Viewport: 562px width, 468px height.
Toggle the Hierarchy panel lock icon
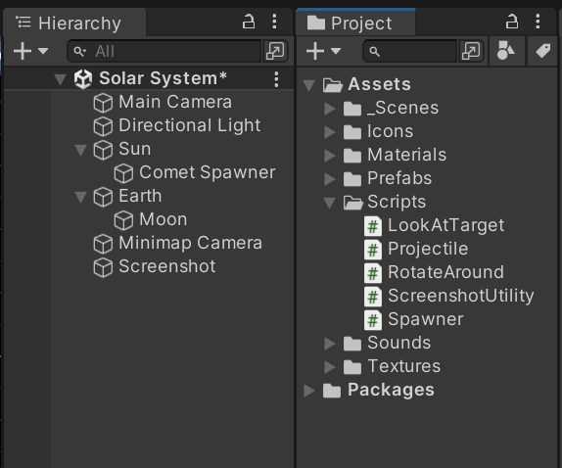(249, 22)
